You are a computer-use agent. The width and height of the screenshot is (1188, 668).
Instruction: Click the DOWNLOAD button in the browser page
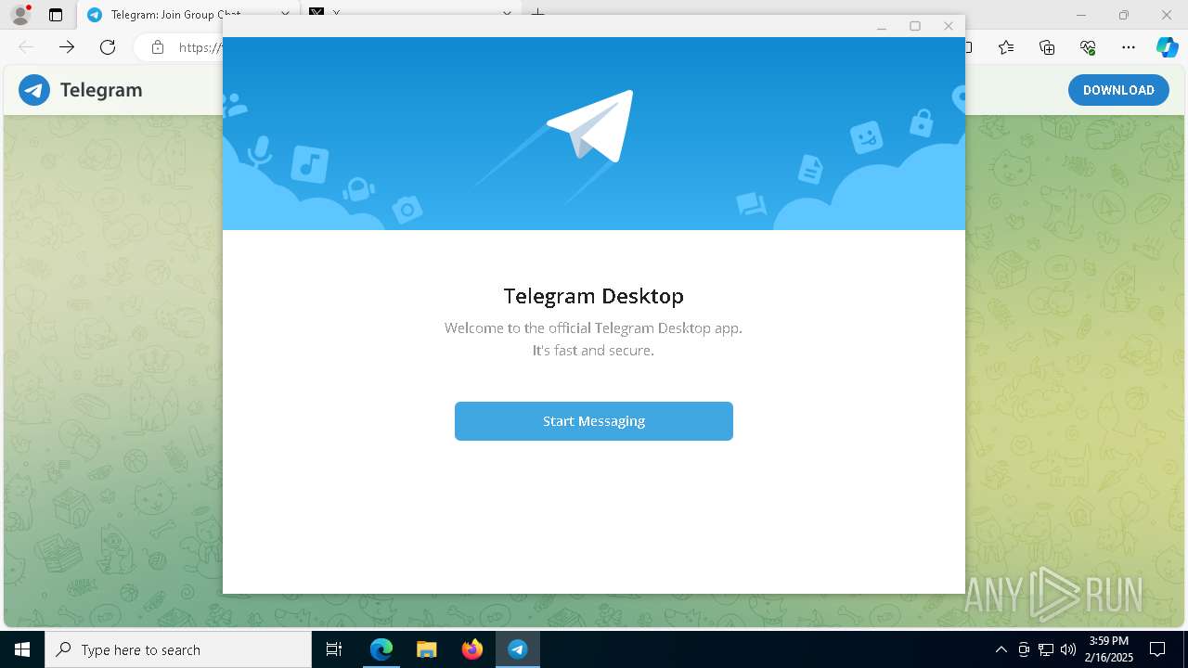pyautogui.click(x=1118, y=90)
